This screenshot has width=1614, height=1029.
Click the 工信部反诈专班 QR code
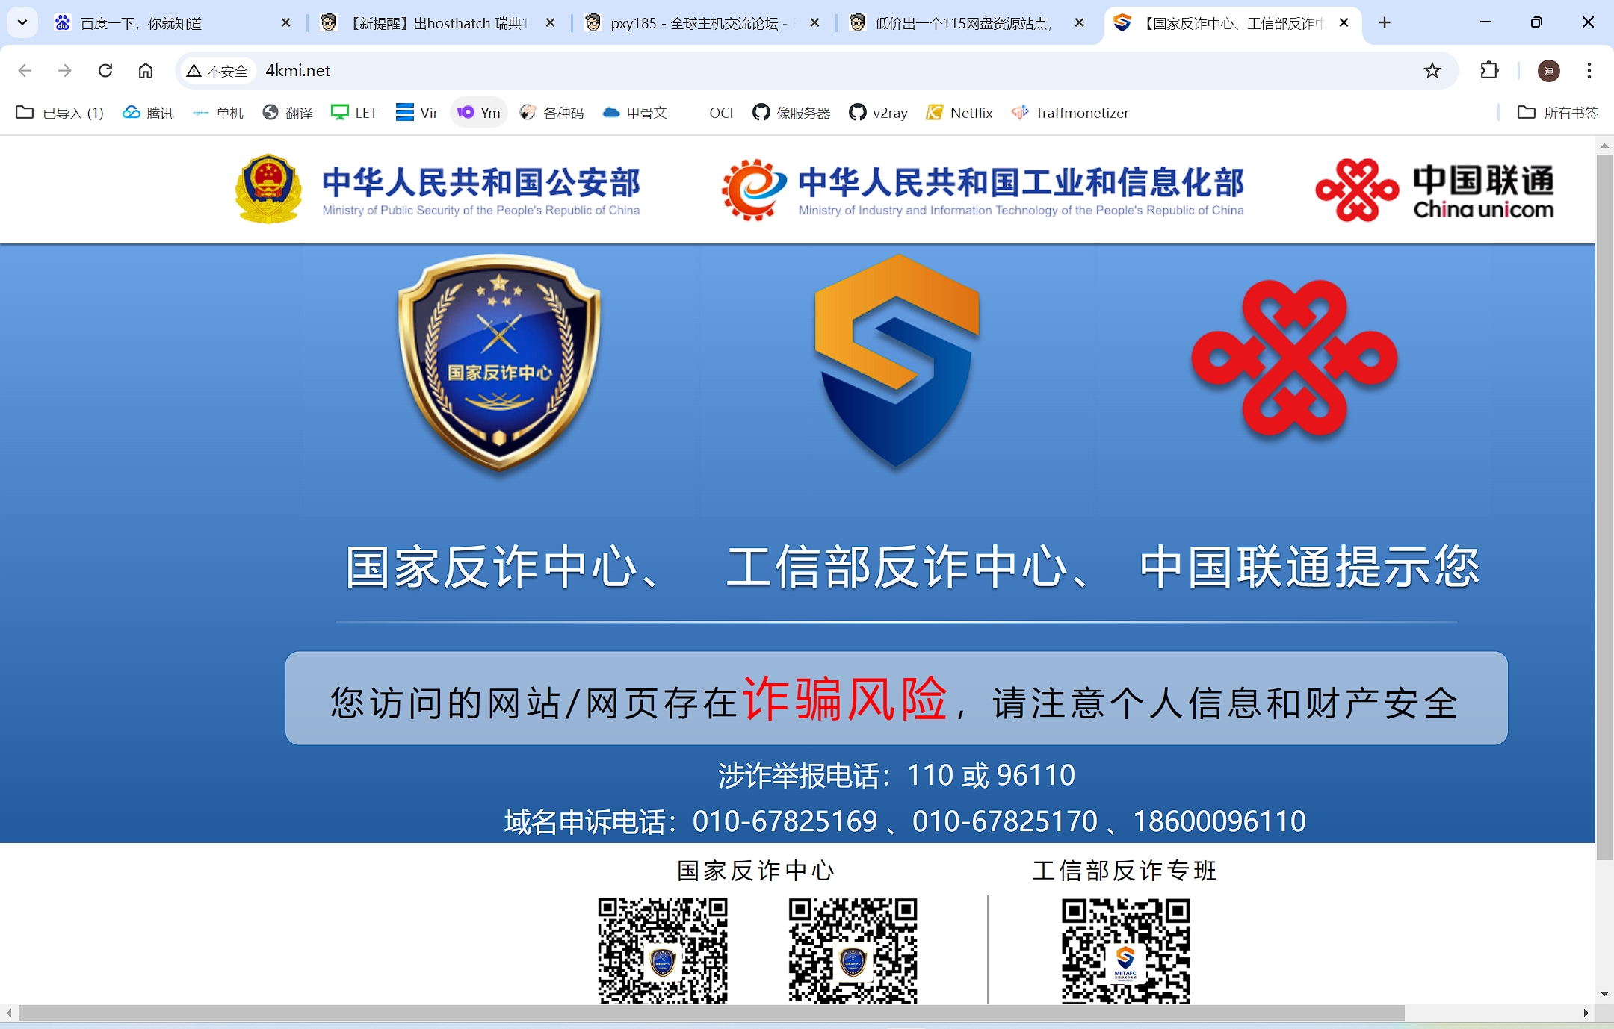(x=1126, y=951)
